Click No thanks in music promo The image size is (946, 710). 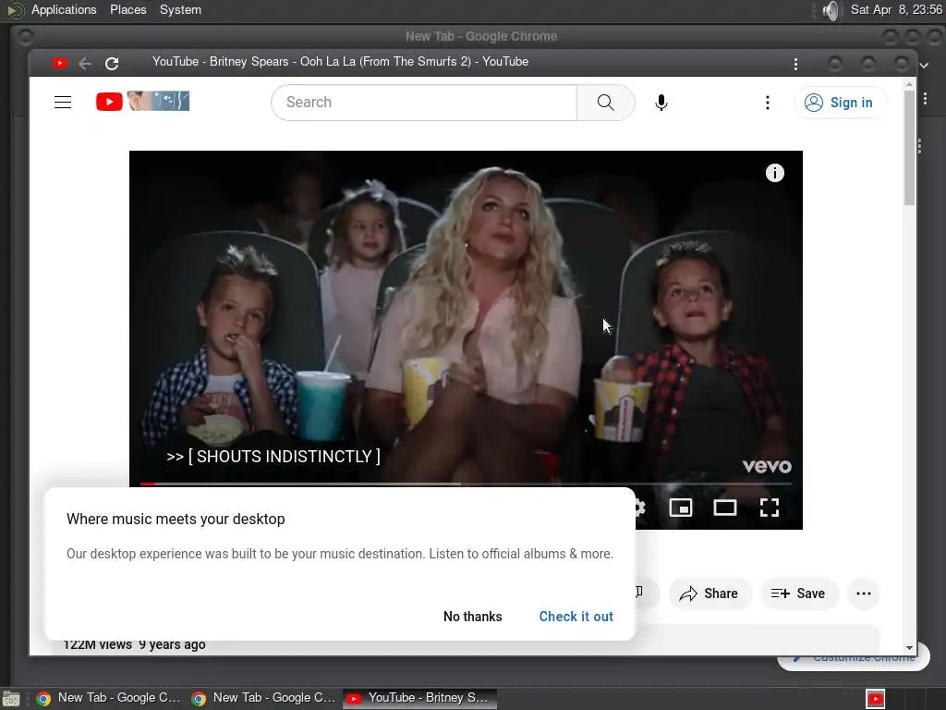pos(472,617)
